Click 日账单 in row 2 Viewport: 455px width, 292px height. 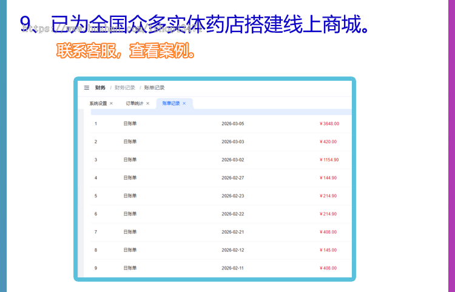tap(130, 141)
